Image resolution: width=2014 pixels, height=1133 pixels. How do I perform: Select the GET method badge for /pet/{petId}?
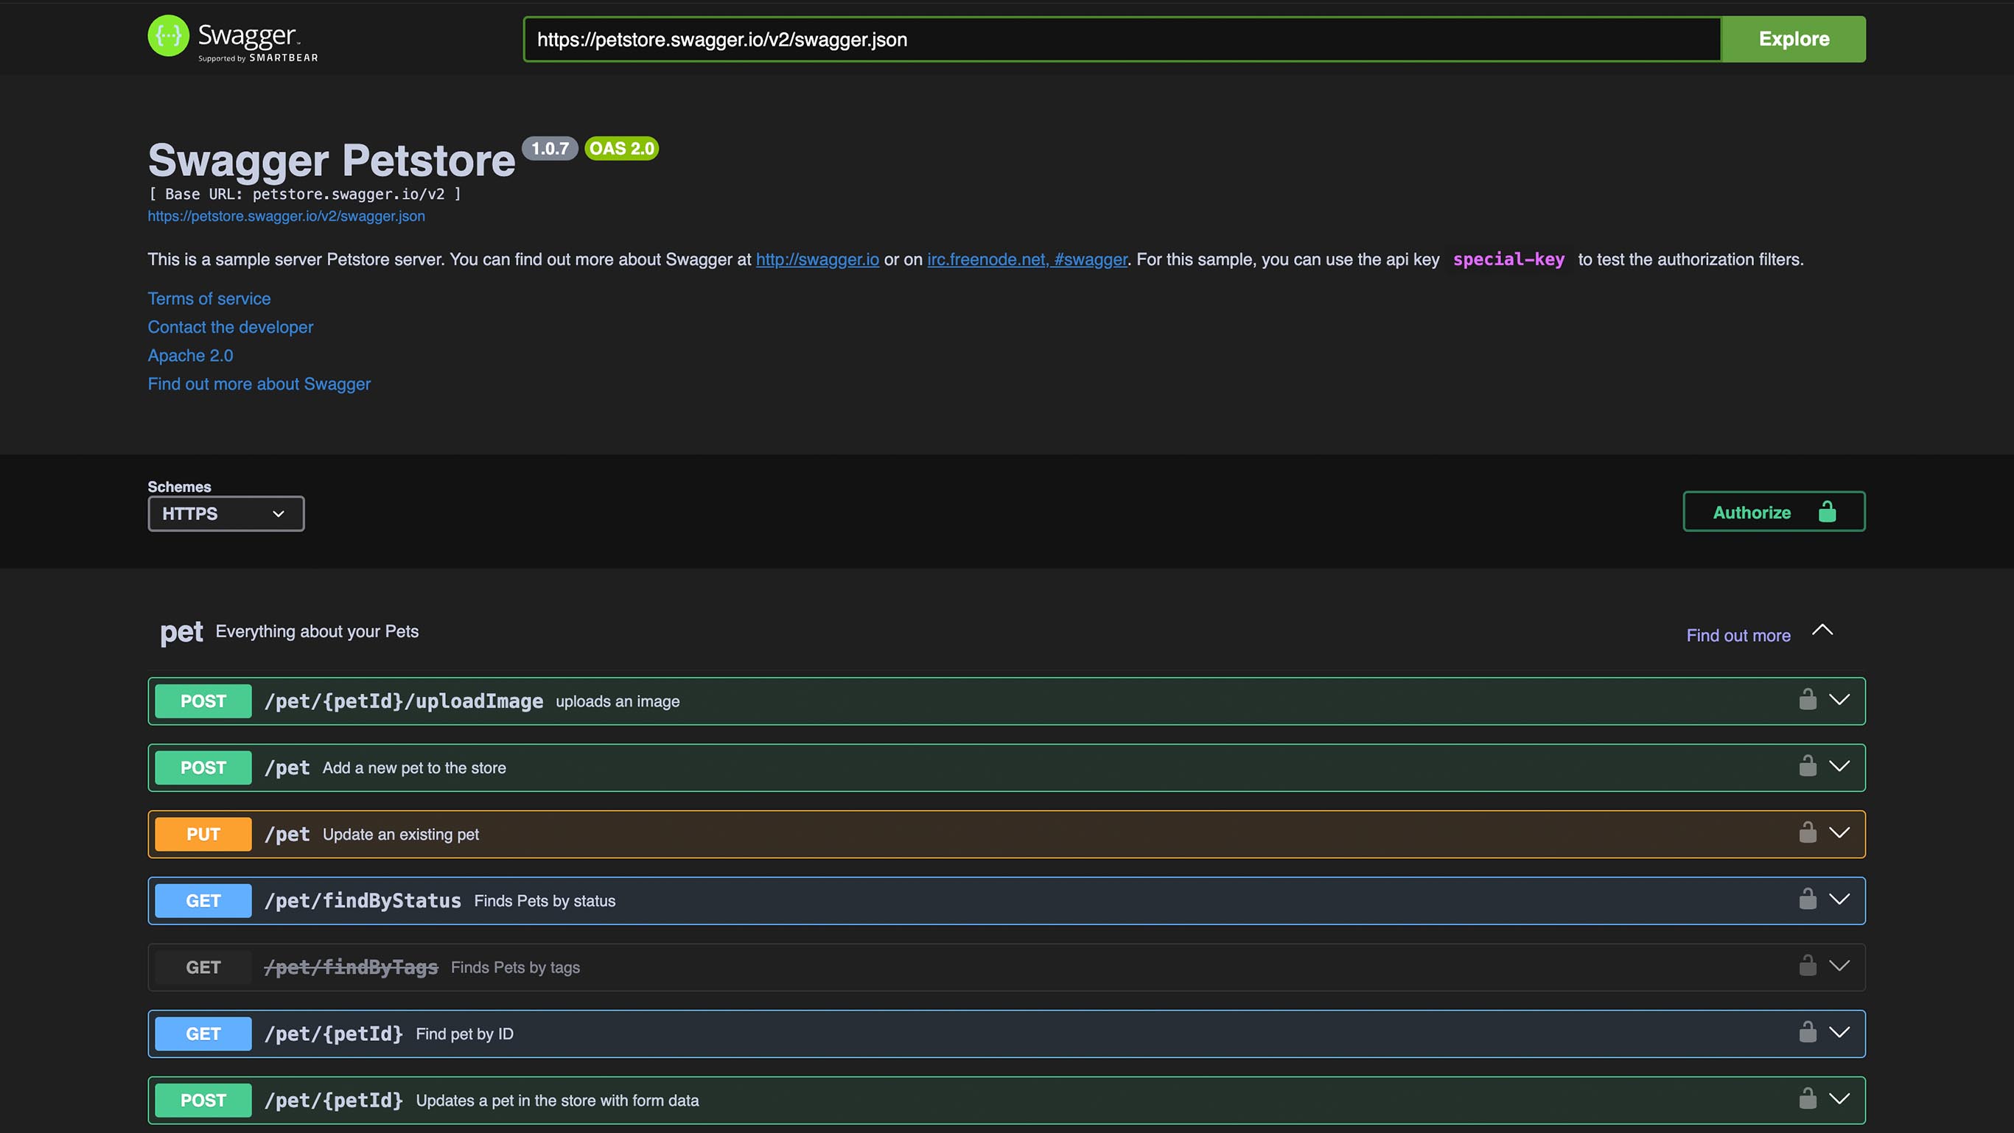pyautogui.click(x=203, y=1034)
